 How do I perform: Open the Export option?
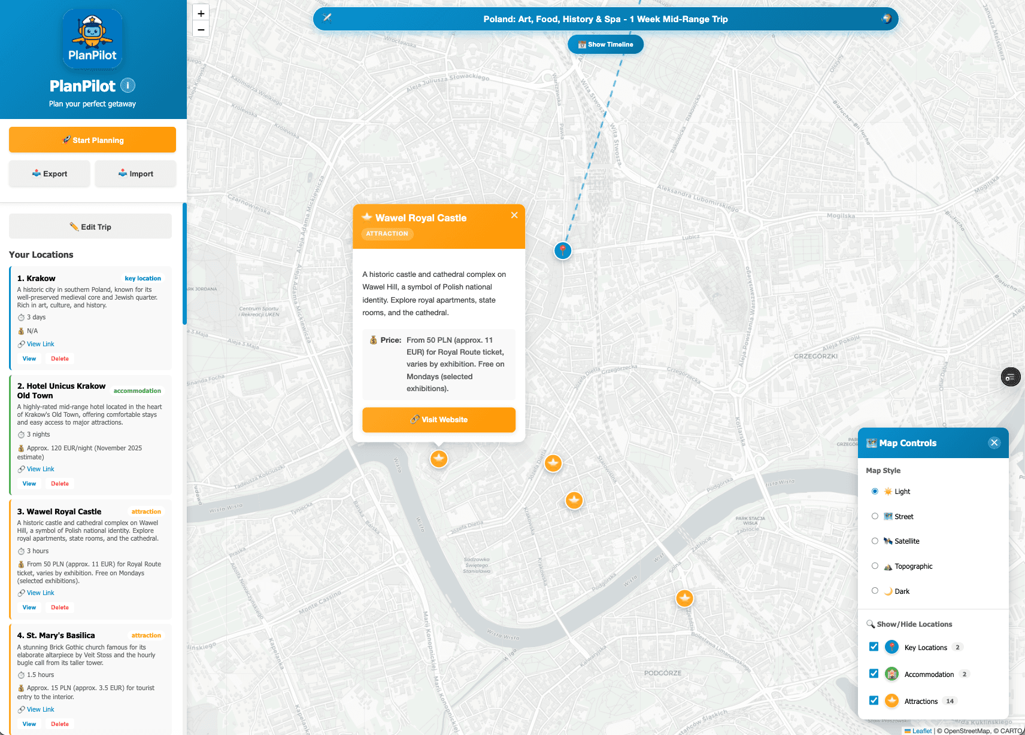[x=50, y=174]
